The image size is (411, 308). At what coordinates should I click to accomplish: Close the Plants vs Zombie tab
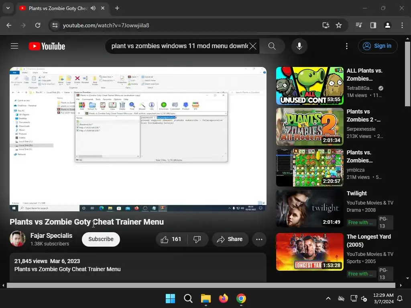point(103,8)
